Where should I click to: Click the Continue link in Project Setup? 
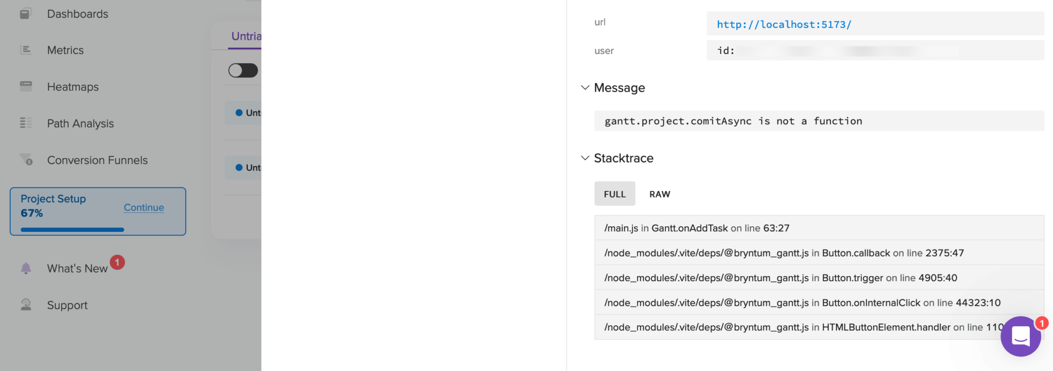[x=144, y=207]
